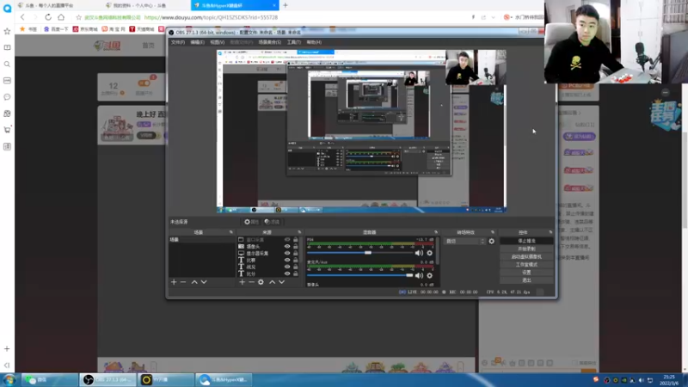
Task: Click 启动虚拟摄像机 button
Action: 526,256
